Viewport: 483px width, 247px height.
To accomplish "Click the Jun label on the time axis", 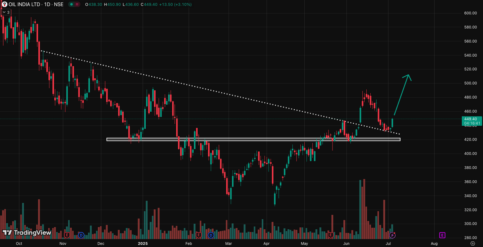I will coord(346,243).
